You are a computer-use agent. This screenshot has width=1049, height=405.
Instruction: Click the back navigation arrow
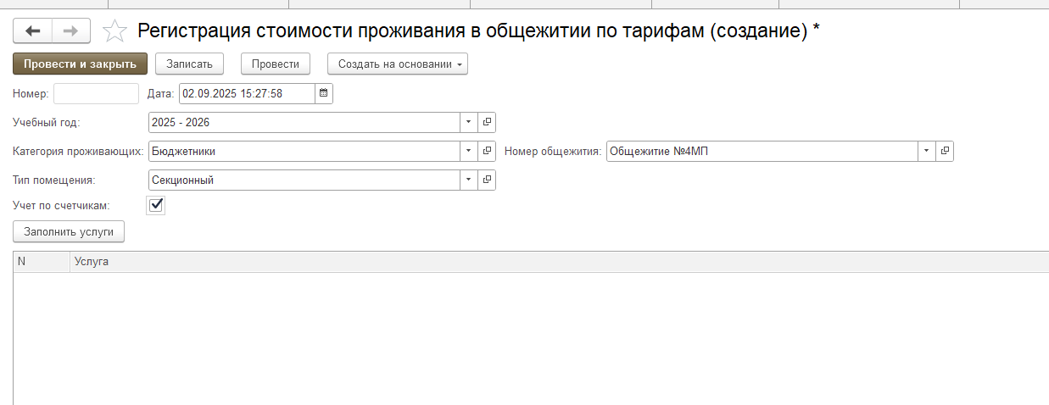[33, 31]
